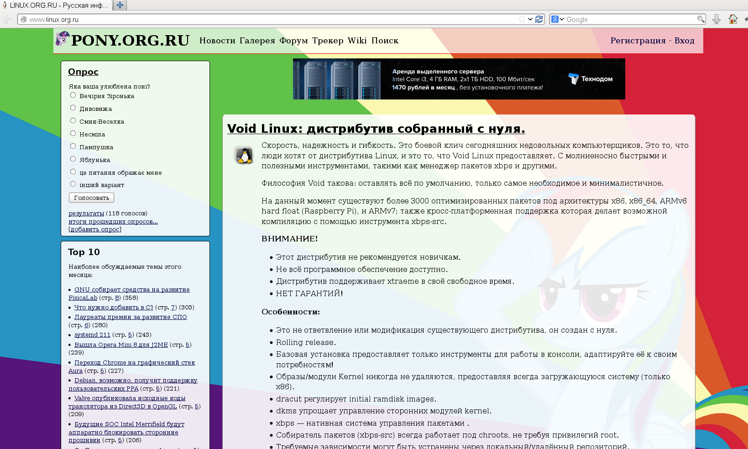The width and height of the screenshot is (748, 449).
Task: Open URL history dropdown arrow
Action: 530,19
